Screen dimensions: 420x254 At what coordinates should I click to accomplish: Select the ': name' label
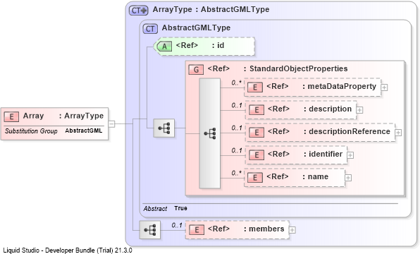point(315,176)
